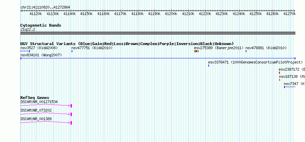The image size is (305, 142).
Task: Open the nsv7347 variant label
Action: click(294, 84)
